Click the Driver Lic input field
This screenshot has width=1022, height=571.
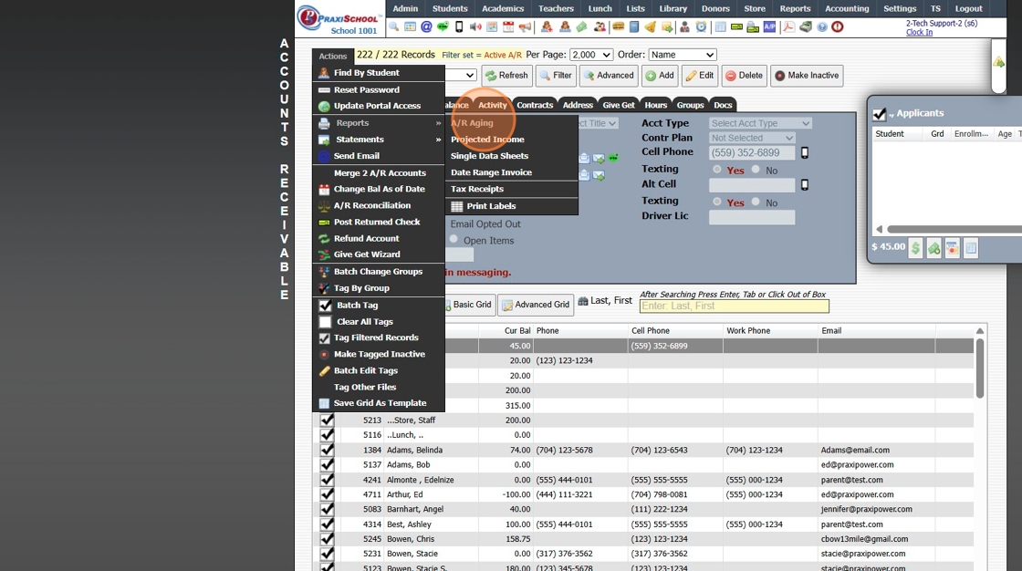tap(752, 216)
